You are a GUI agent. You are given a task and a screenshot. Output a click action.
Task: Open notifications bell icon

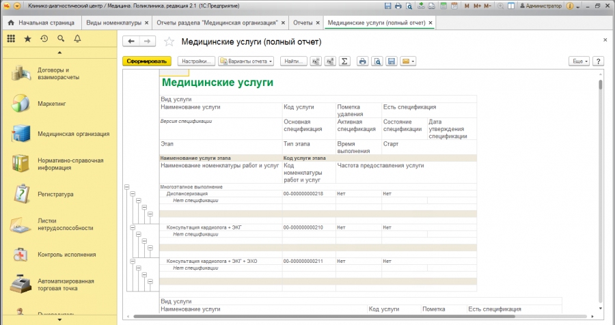pyautogui.click(x=77, y=38)
